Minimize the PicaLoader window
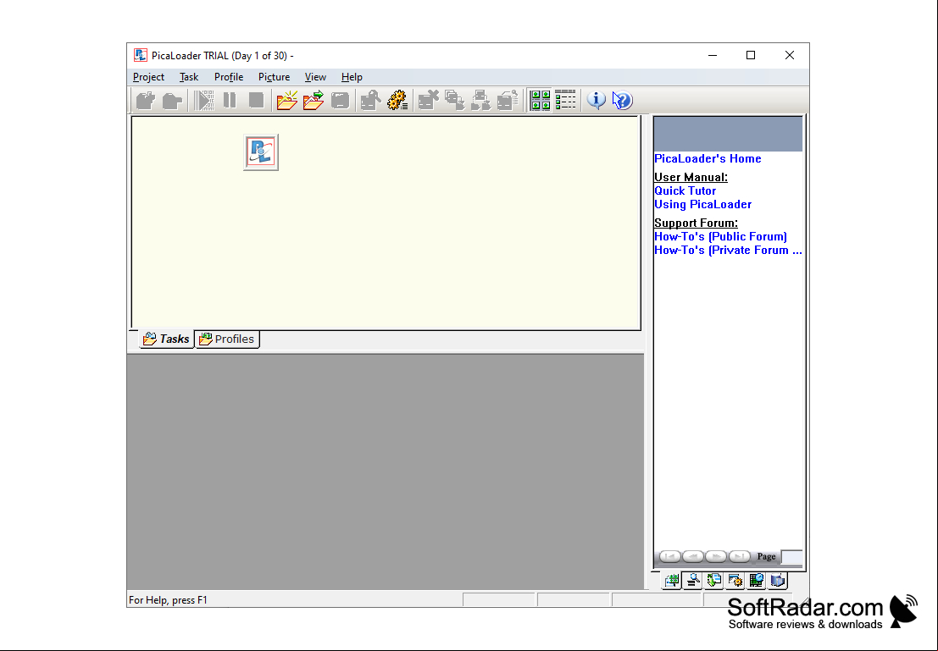Viewport: 938px width, 651px height. pyautogui.click(x=713, y=56)
